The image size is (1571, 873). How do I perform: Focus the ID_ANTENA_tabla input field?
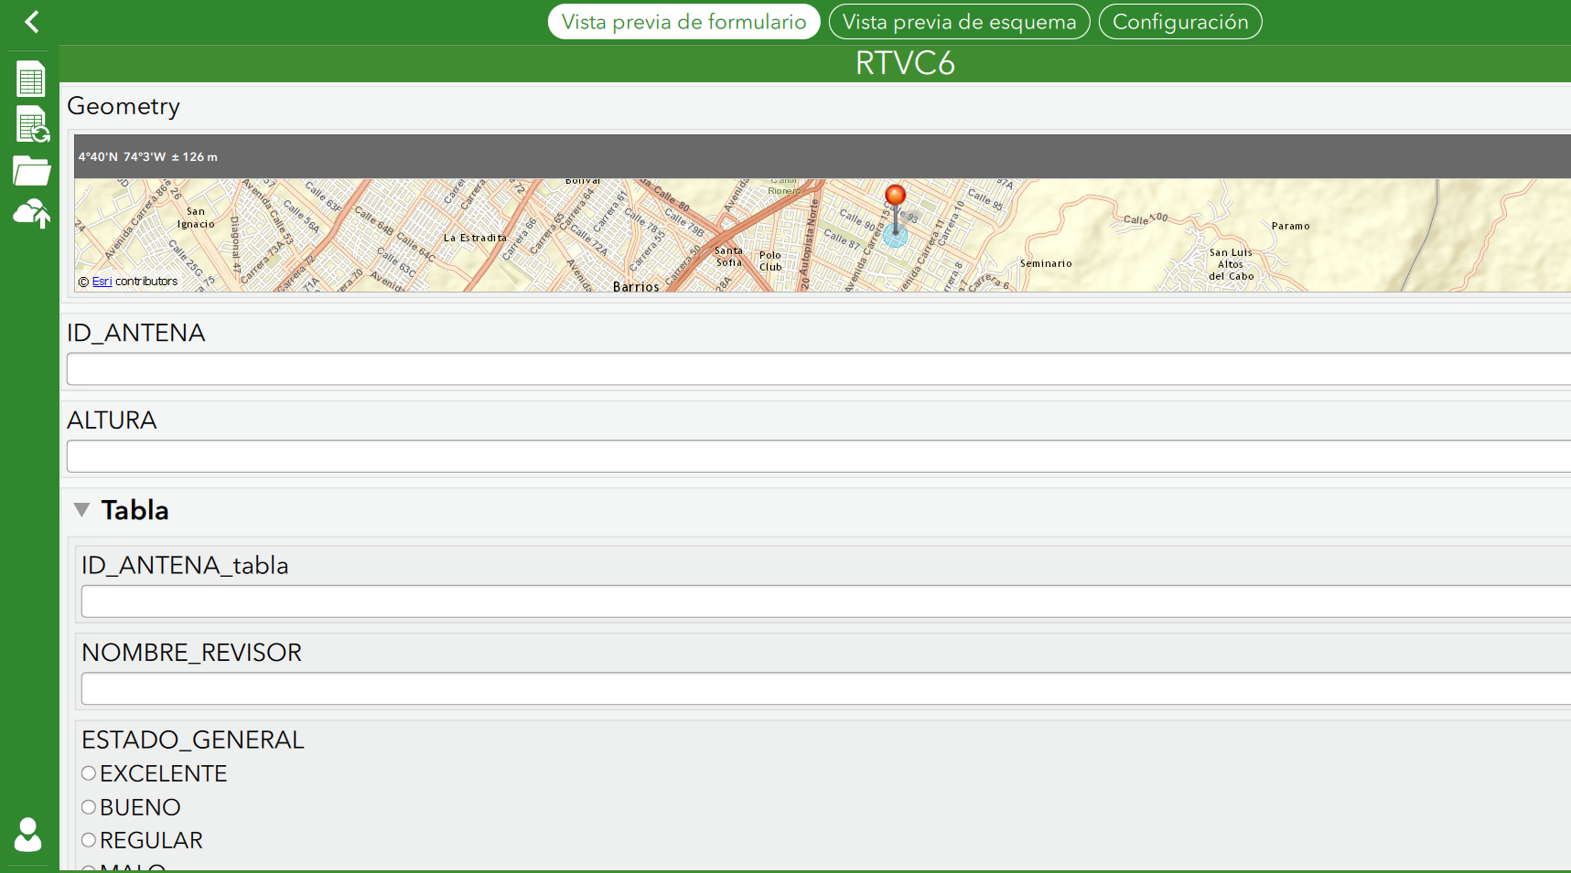825,602
